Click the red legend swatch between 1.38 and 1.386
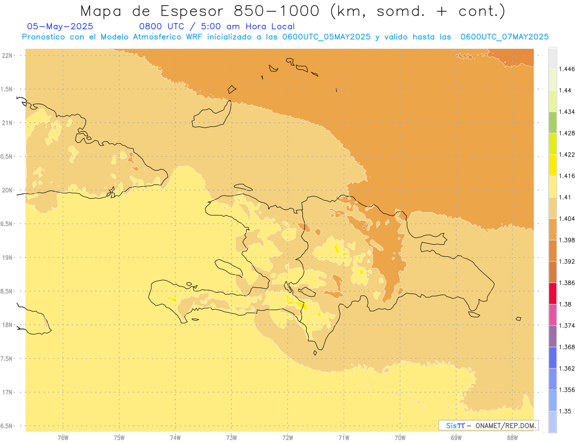This screenshot has width=575, height=444. [x=552, y=294]
